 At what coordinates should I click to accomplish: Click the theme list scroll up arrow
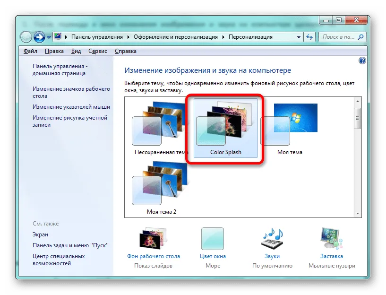click(358, 101)
